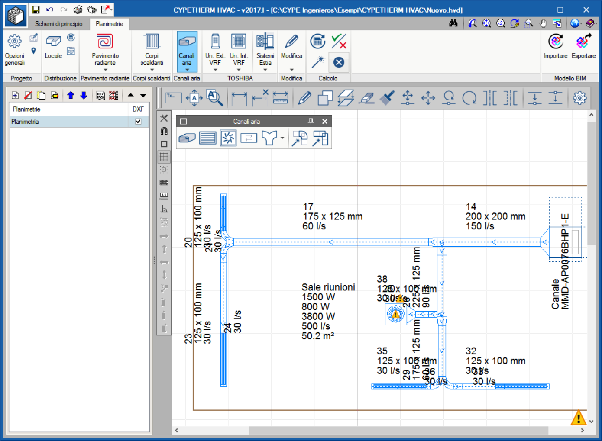Open export dropdown arrow in title bar

pos(111,10)
